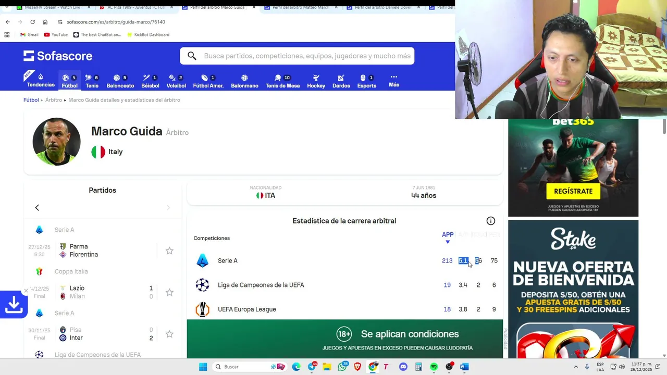The image size is (667, 375).
Task: Reload the page with refresh icon
Action: click(x=32, y=22)
